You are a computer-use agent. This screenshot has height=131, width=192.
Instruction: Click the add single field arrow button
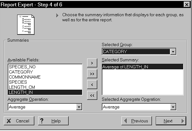coord(92,63)
